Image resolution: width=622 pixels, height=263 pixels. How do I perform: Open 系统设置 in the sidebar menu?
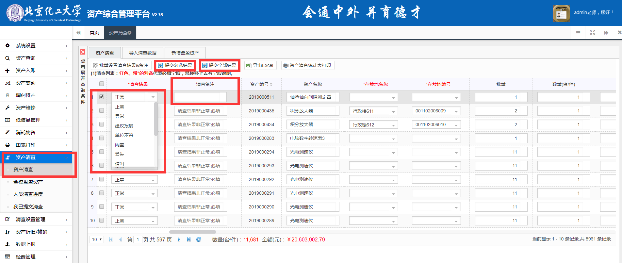tap(36, 46)
